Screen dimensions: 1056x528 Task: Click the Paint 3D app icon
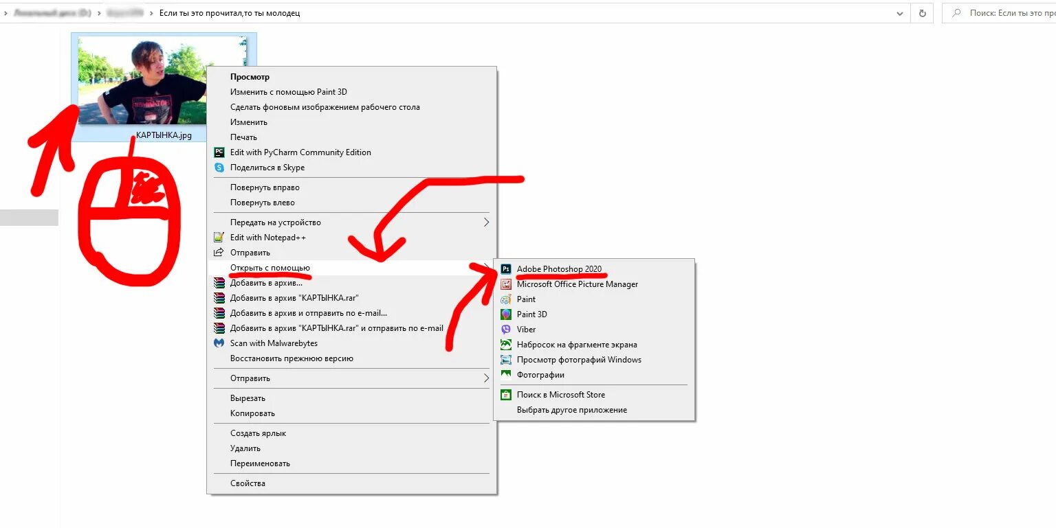(506, 314)
